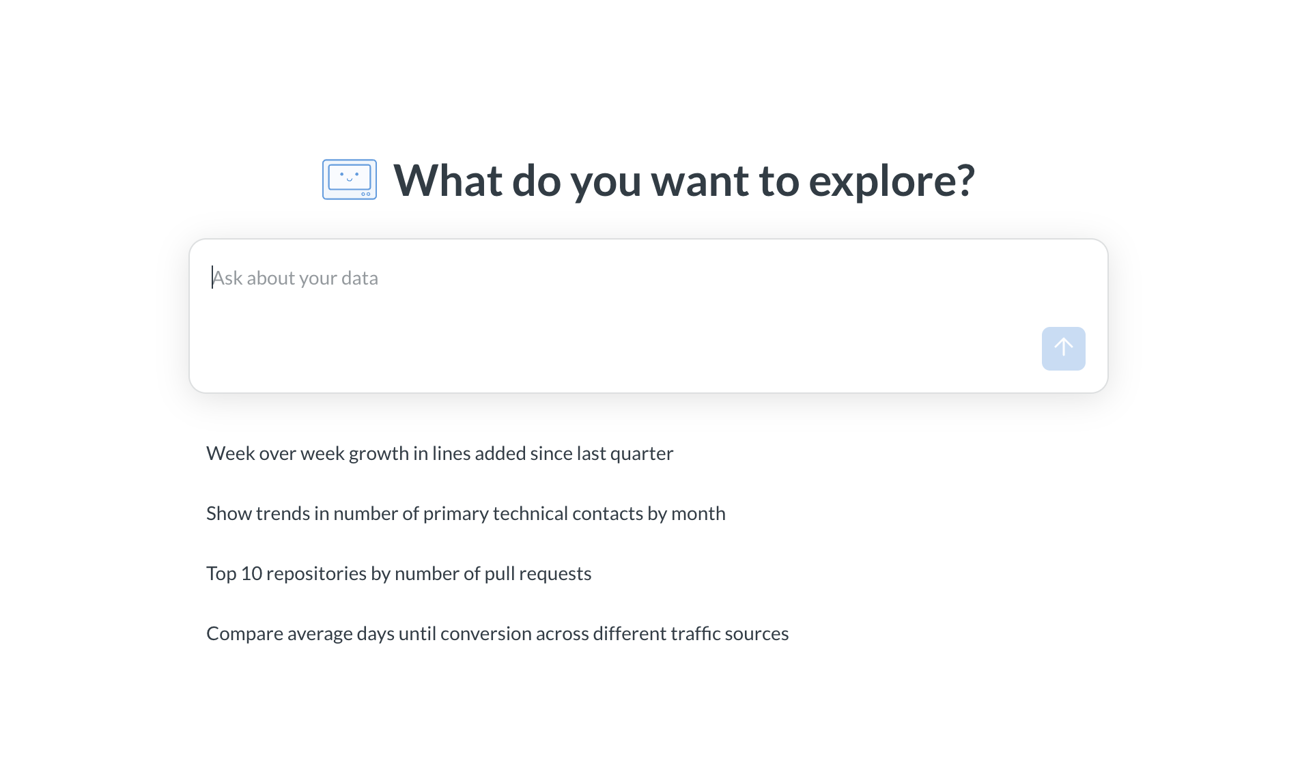The width and height of the screenshot is (1300, 763).
Task: Click the upward arrow in the prompt box
Action: pyautogui.click(x=1063, y=347)
